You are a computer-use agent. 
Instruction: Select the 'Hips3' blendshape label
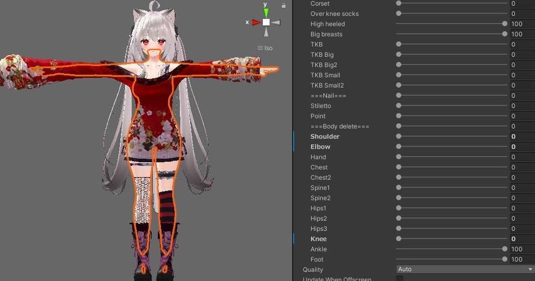(x=319, y=228)
